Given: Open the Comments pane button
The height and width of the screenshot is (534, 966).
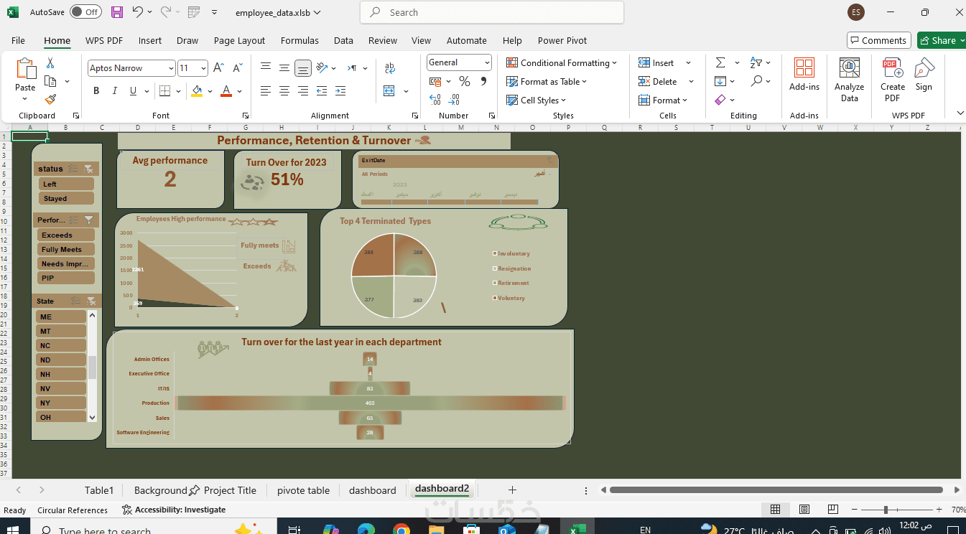Looking at the screenshot, I should pos(878,40).
